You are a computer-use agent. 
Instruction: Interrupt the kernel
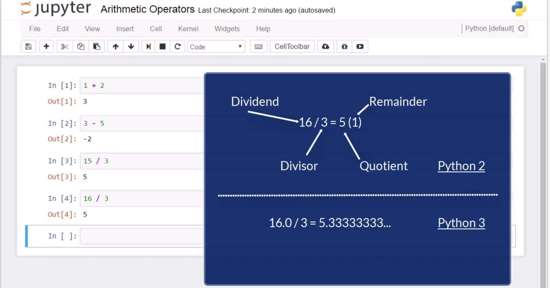click(162, 46)
